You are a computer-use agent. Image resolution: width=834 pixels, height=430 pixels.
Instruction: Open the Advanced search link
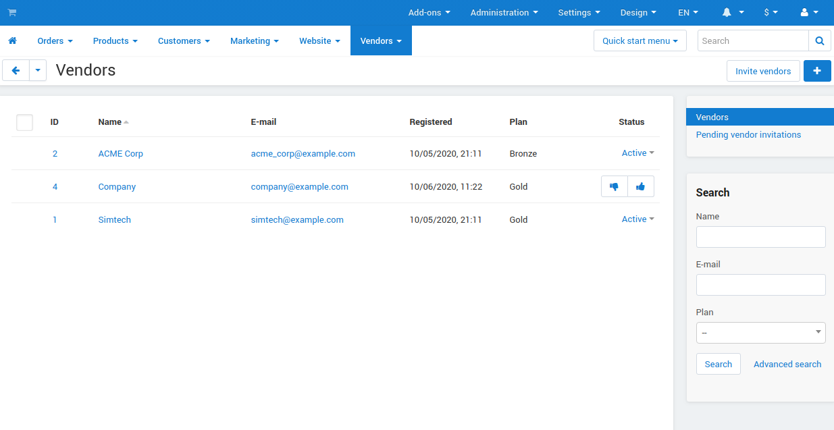coord(787,364)
